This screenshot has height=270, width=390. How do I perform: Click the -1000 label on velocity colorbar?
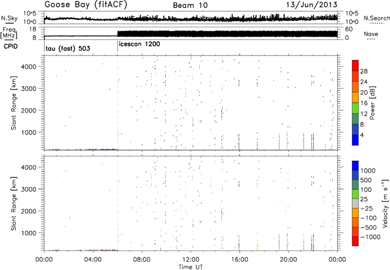(370, 237)
